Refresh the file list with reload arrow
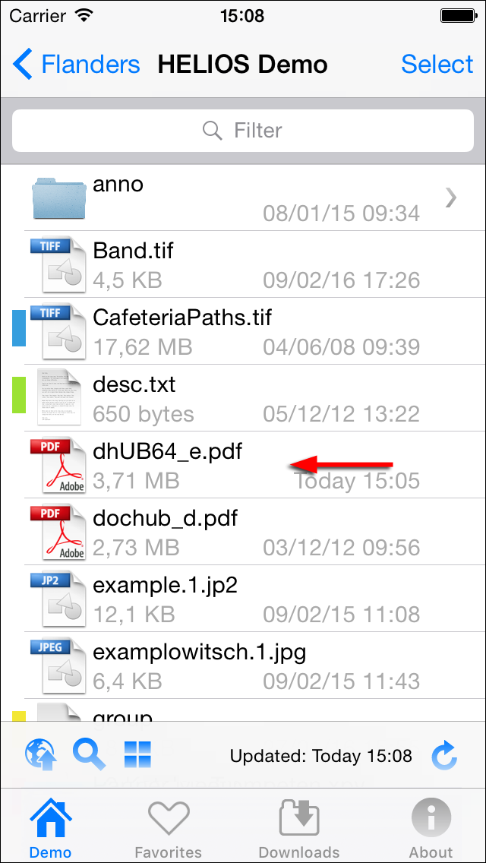Screen dimensions: 486x863 click(444, 755)
